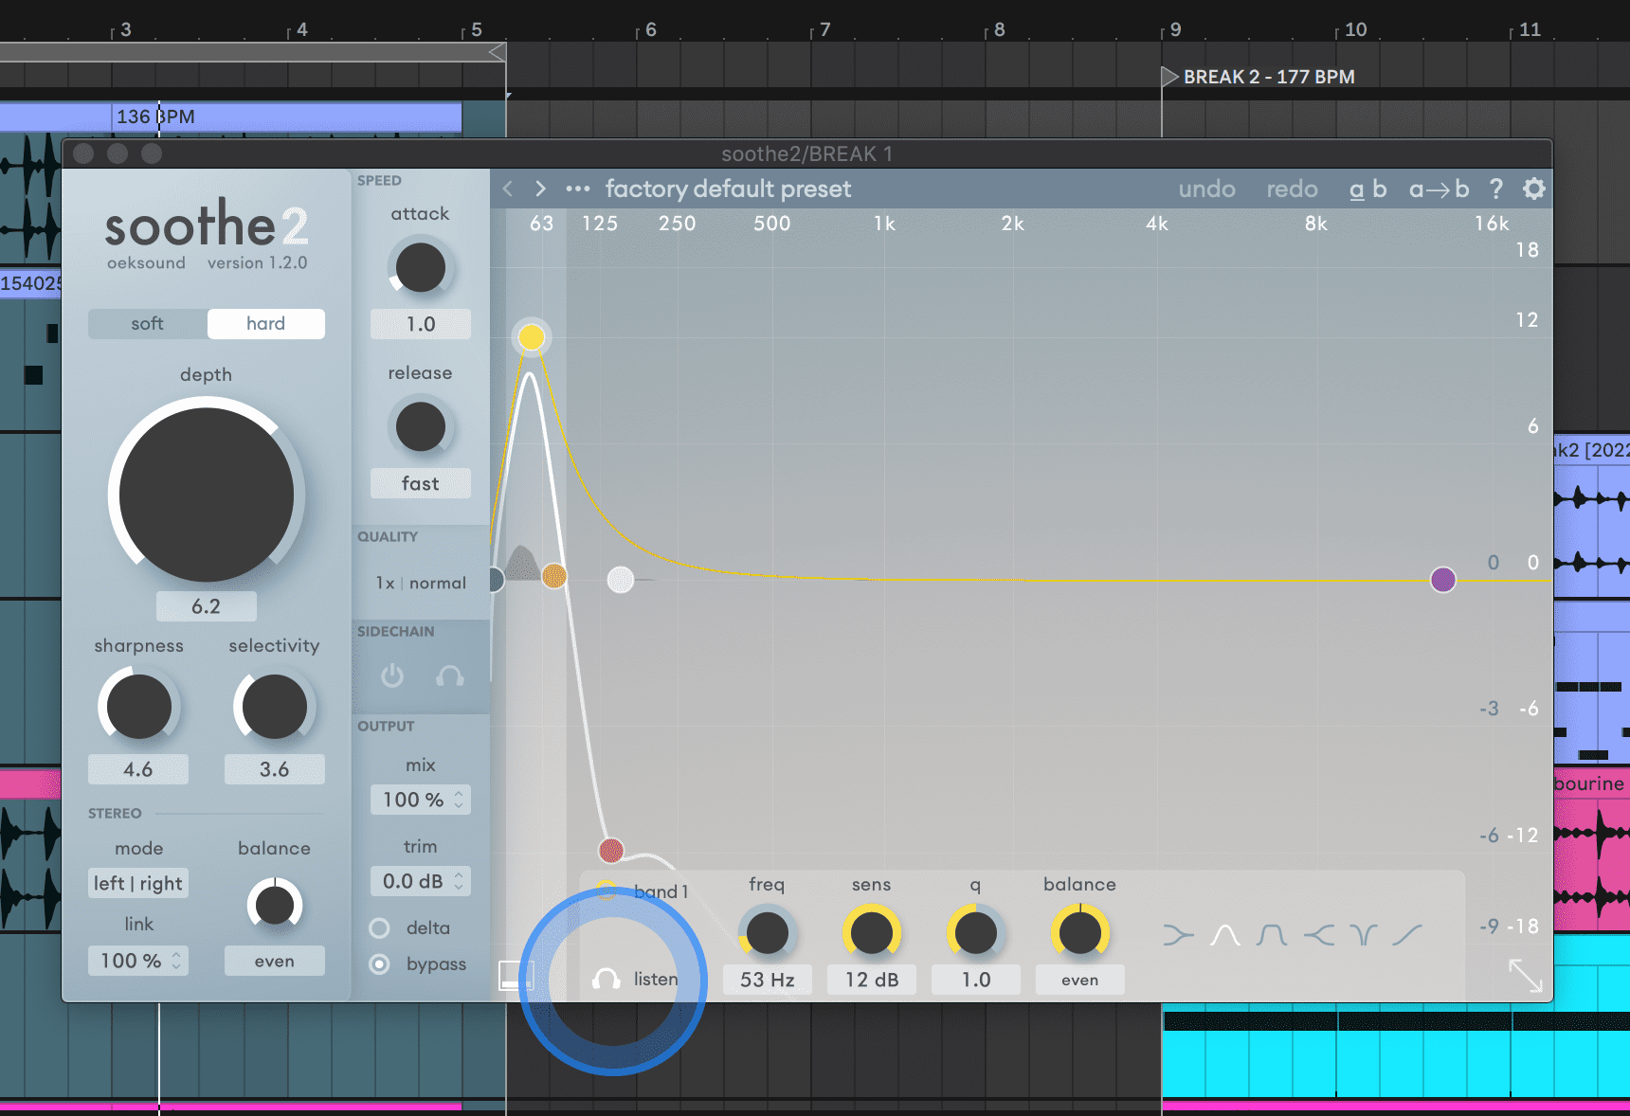Open soothe2 settings gear
The height and width of the screenshot is (1116, 1630).
1533,189
